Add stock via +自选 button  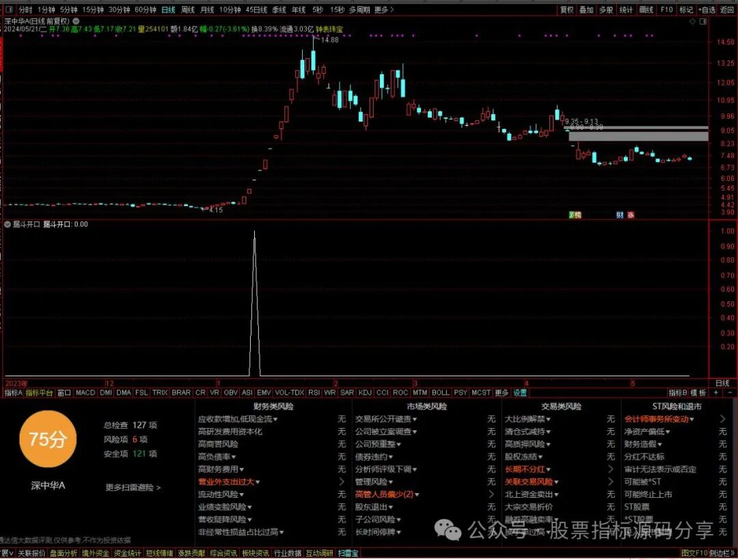click(x=707, y=10)
